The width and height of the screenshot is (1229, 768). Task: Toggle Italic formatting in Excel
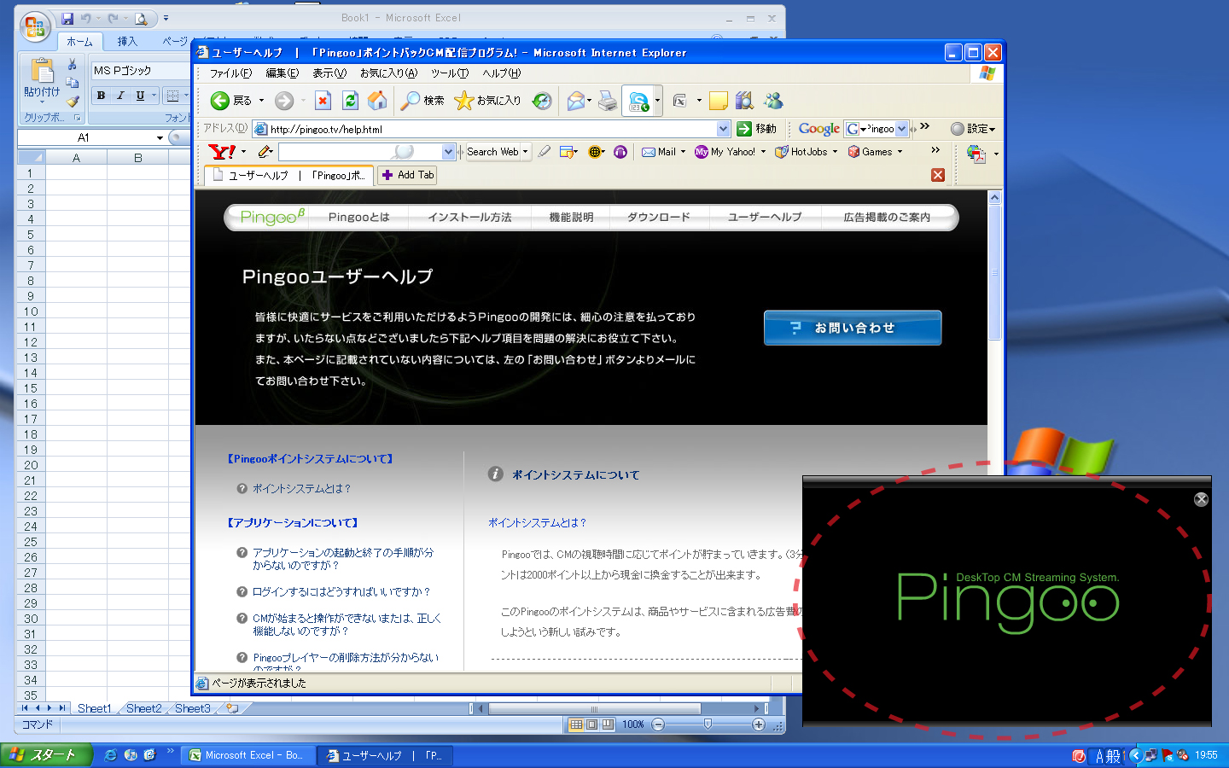120,96
